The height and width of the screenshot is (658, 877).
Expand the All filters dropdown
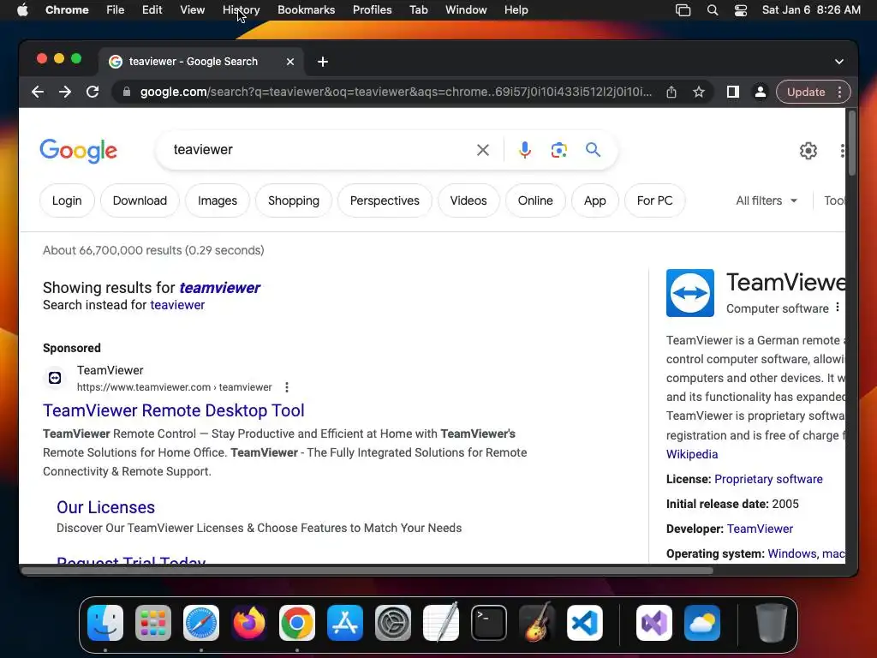767,200
